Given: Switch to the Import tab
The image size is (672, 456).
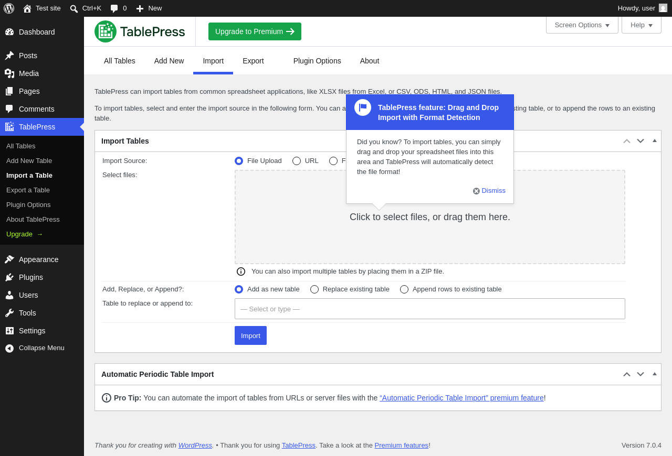Looking at the screenshot, I should 213,61.
